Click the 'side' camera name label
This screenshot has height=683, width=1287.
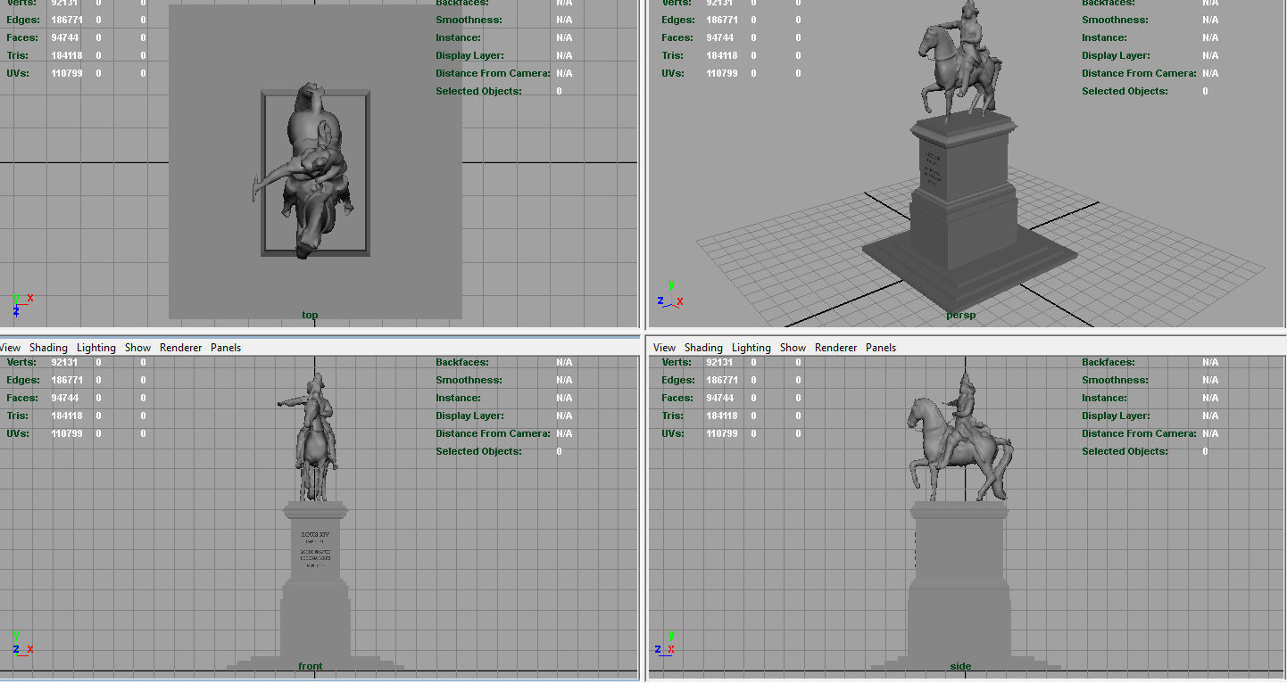click(960, 666)
